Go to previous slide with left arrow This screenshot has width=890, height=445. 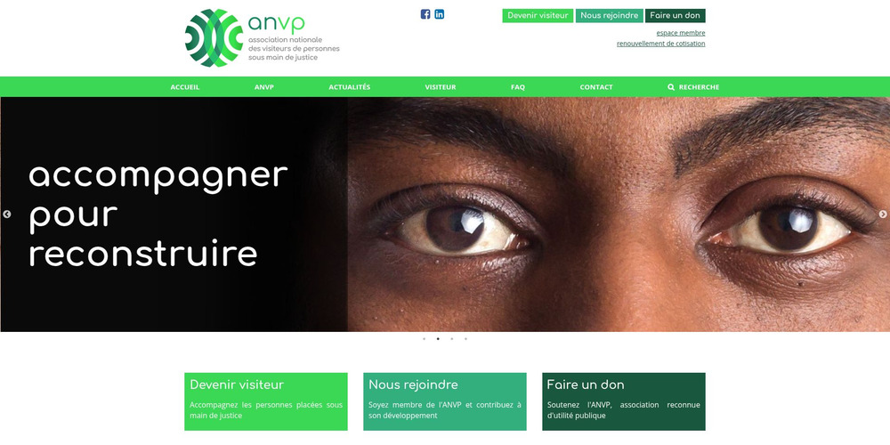point(7,214)
